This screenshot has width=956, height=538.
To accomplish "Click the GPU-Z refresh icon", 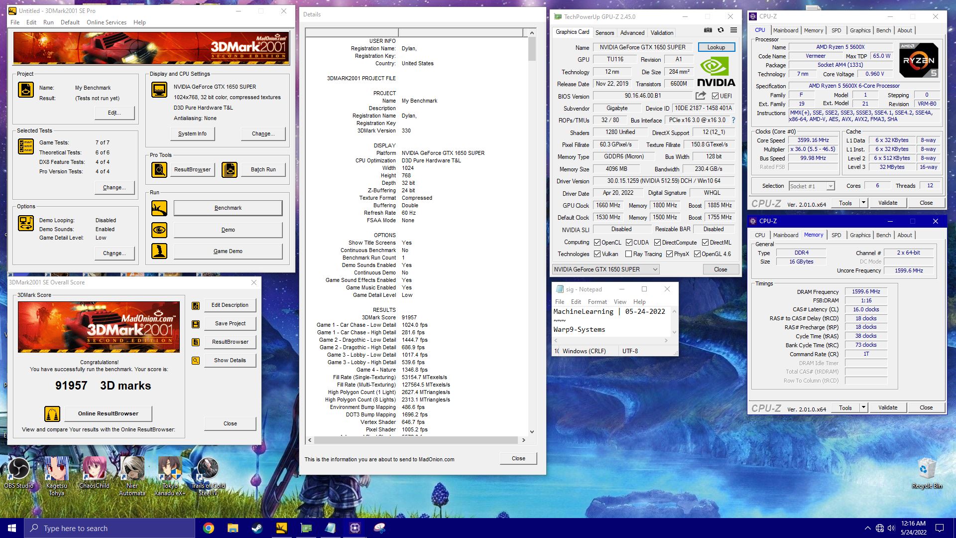I will coord(720,30).
